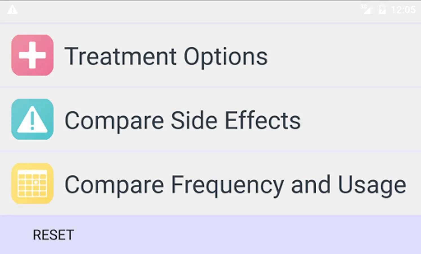Click the word "Frequency" in third row

click(228, 185)
